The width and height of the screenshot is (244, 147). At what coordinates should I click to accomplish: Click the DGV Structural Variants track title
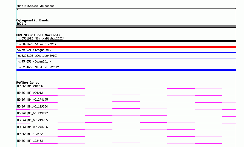[38, 35]
